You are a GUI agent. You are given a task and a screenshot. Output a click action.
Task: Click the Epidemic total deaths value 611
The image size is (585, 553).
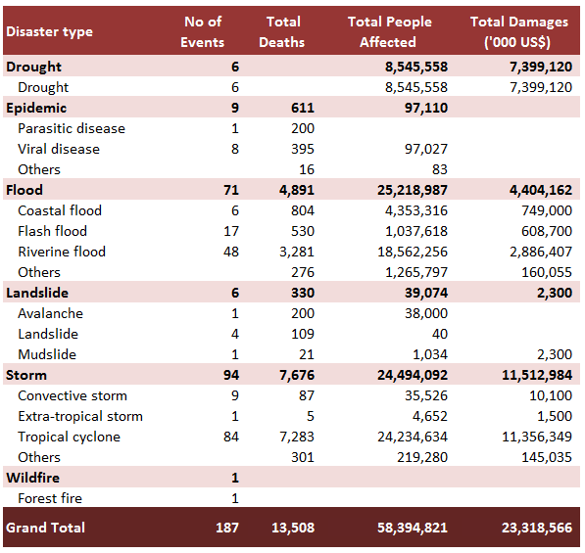[x=303, y=108]
